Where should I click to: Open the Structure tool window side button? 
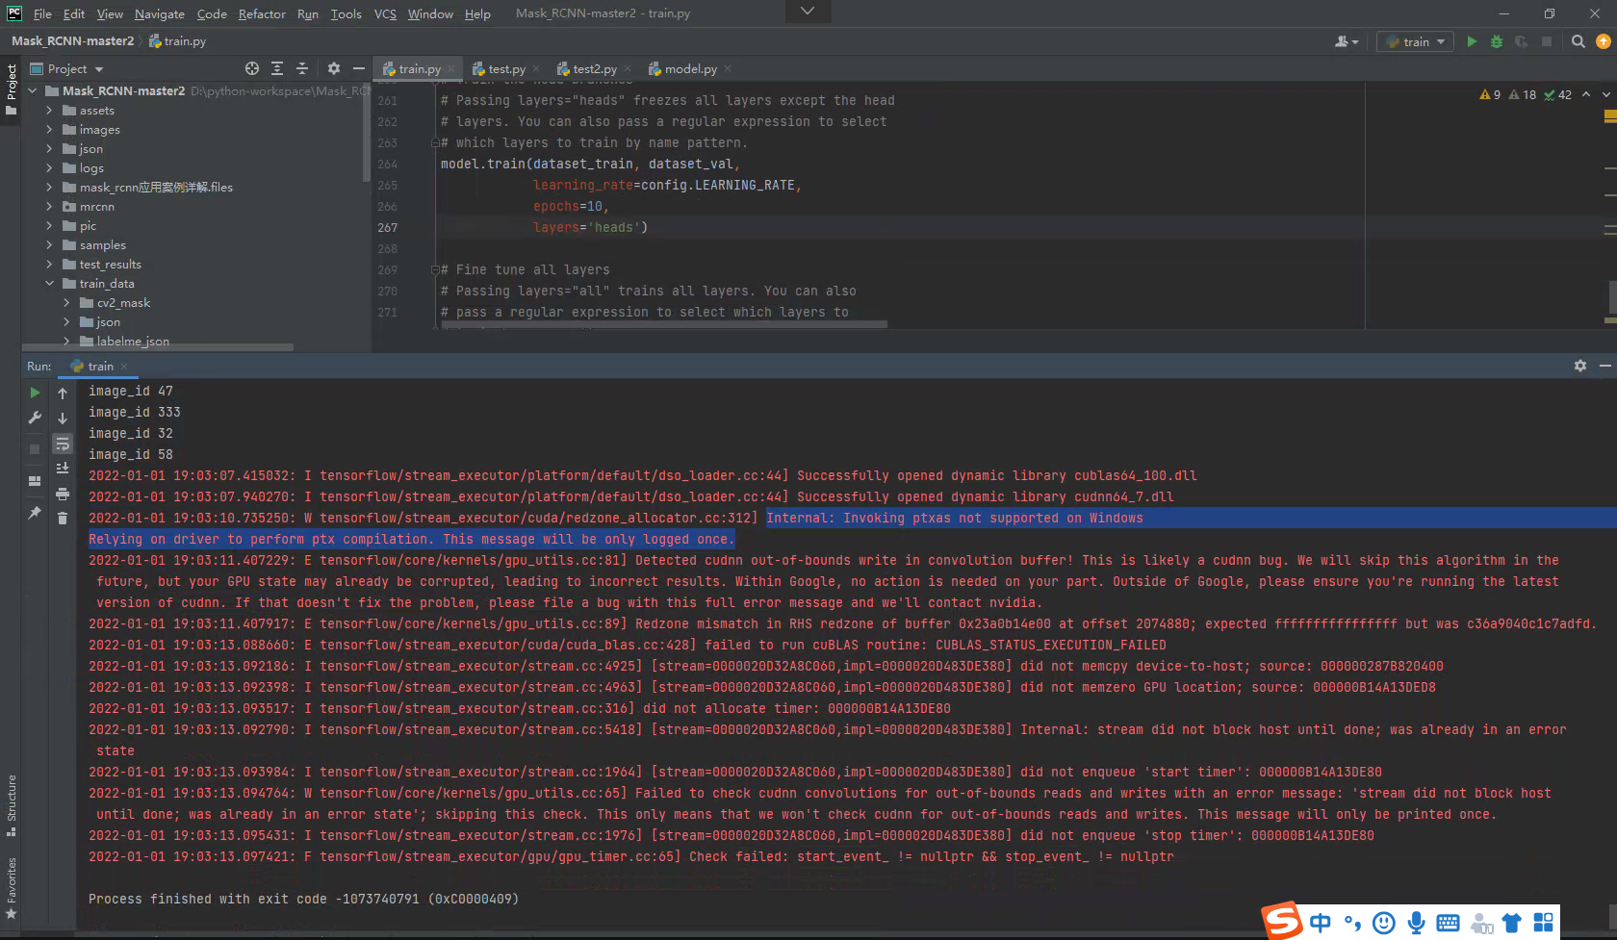point(11,804)
